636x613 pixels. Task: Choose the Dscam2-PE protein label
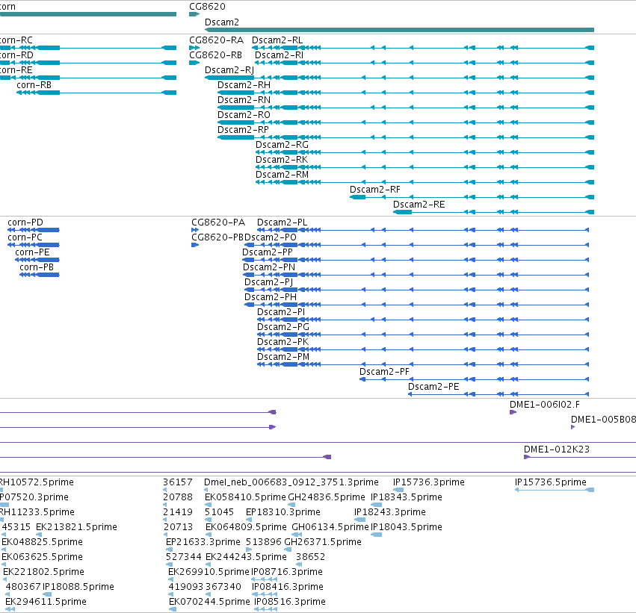click(433, 387)
